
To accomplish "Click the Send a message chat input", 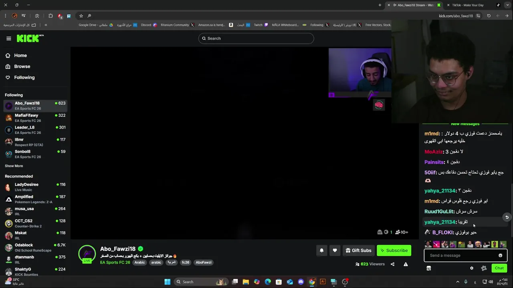I will coord(461,255).
